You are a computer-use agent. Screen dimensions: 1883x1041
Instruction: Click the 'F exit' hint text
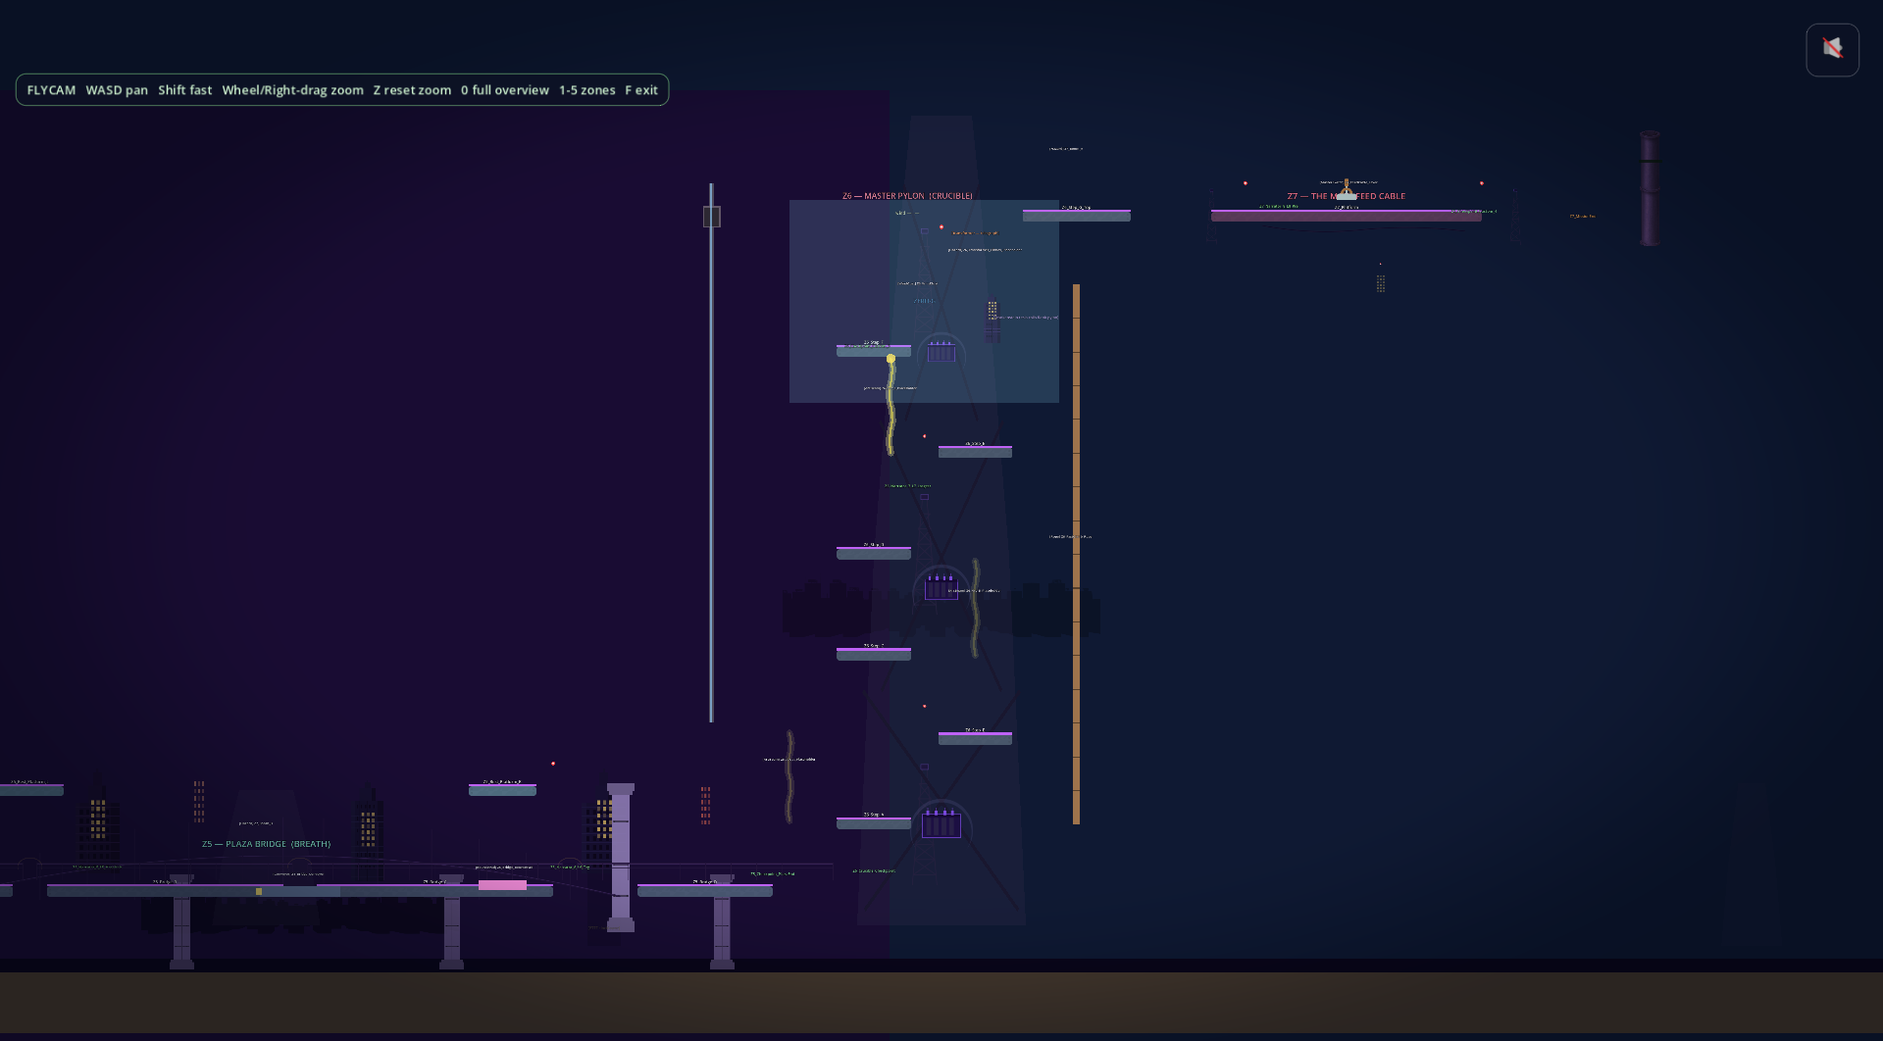click(641, 90)
